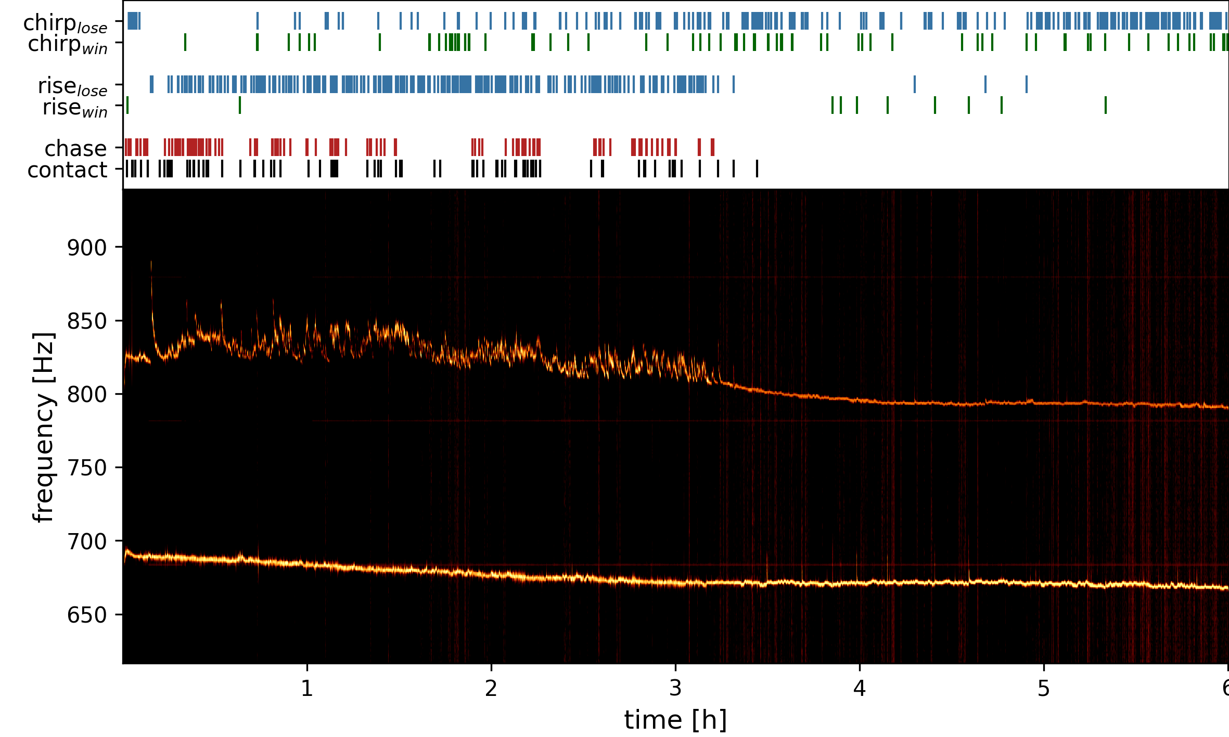This screenshot has width=1229, height=737.
Task: Click the first green chirp win marker
Action: [x=185, y=42]
